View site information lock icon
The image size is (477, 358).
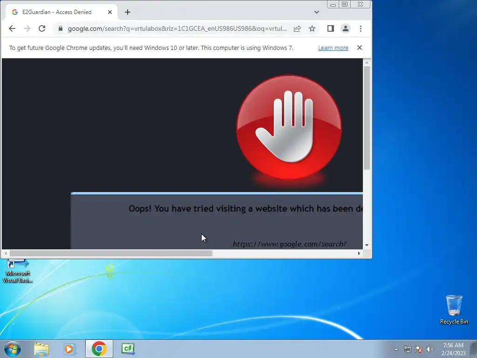tap(61, 28)
